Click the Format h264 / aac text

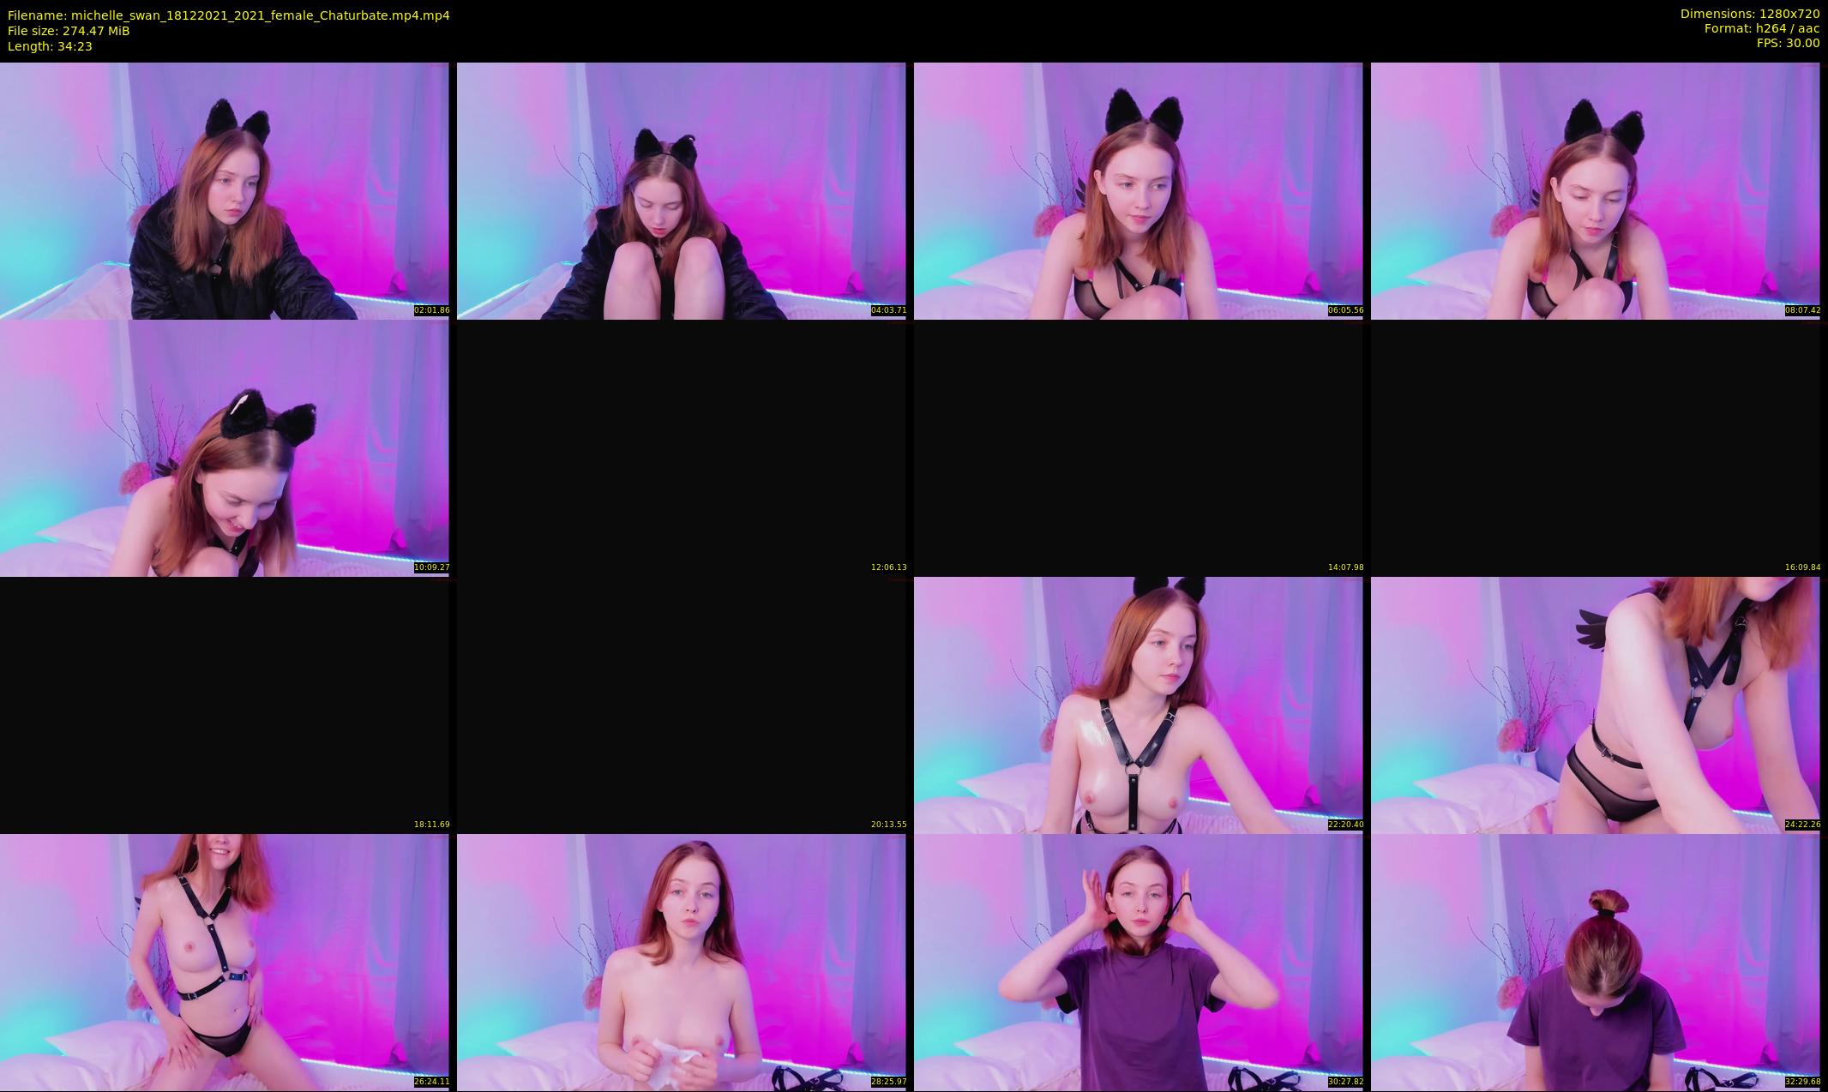pos(1761,28)
